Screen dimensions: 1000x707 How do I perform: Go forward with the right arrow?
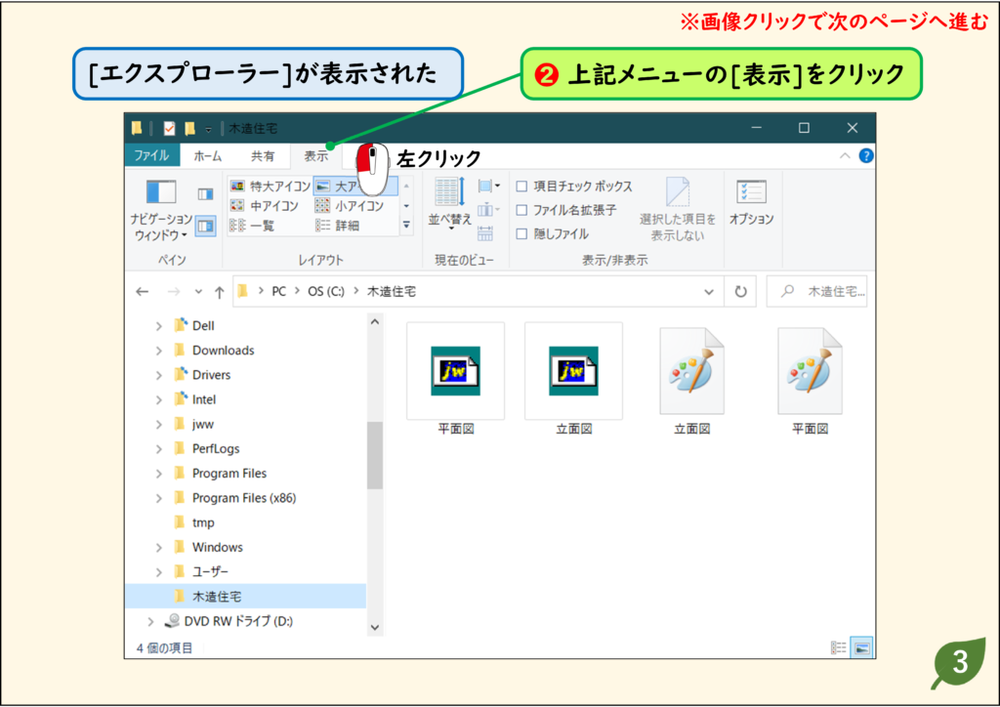(174, 292)
